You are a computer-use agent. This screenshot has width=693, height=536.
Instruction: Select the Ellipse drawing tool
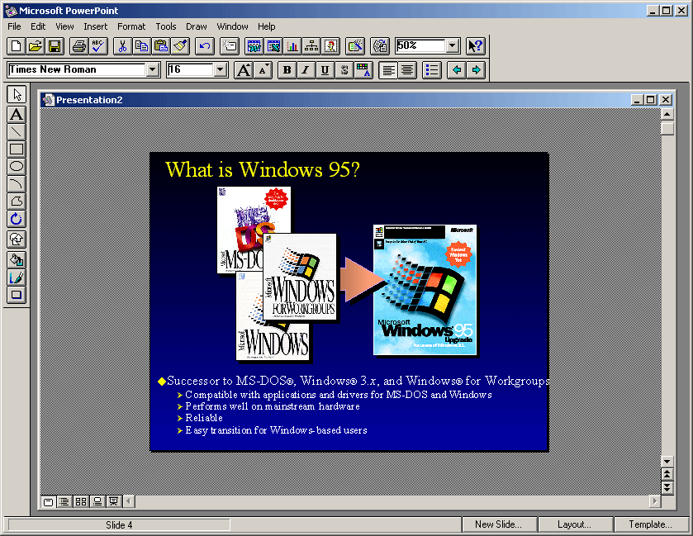(17, 166)
